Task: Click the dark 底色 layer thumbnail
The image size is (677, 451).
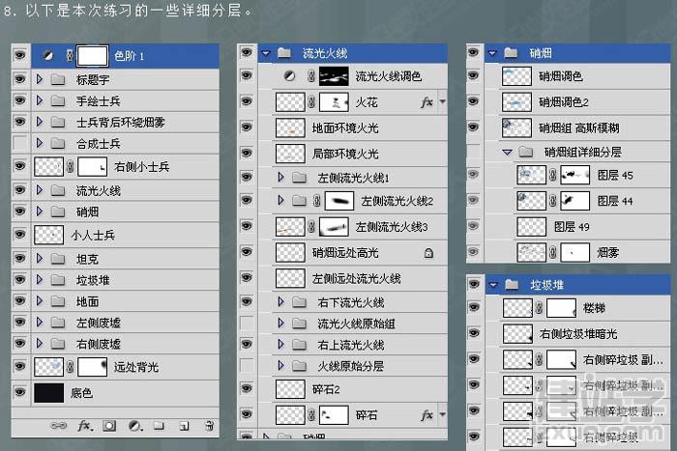Action: [48, 393]
